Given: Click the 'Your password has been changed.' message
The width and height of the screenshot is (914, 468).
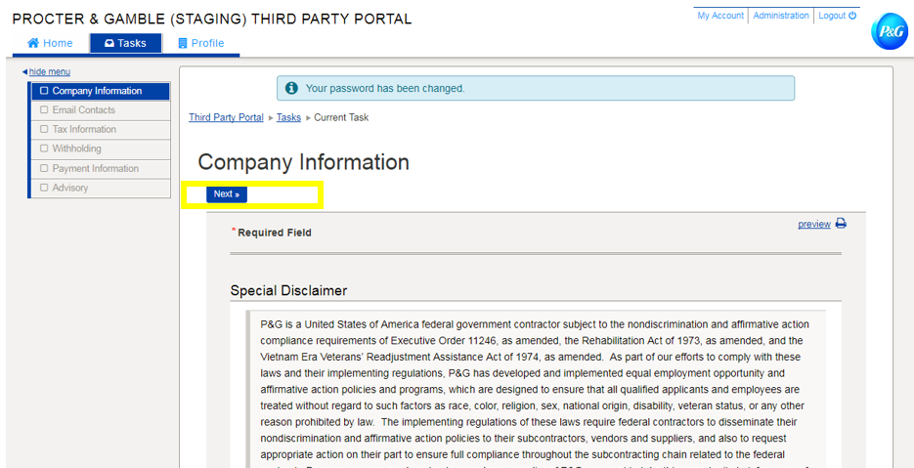Looking at the screenshot, I should pyautogui.click(x=385, y=89).
